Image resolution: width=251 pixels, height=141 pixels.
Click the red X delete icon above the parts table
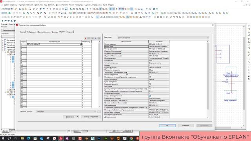point(85,38)
